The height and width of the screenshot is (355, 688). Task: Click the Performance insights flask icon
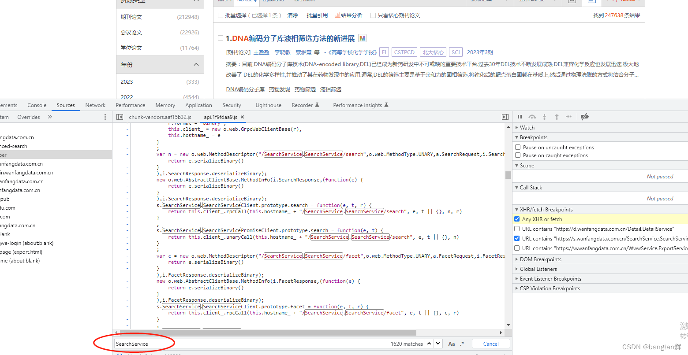[x=386, y=105]
